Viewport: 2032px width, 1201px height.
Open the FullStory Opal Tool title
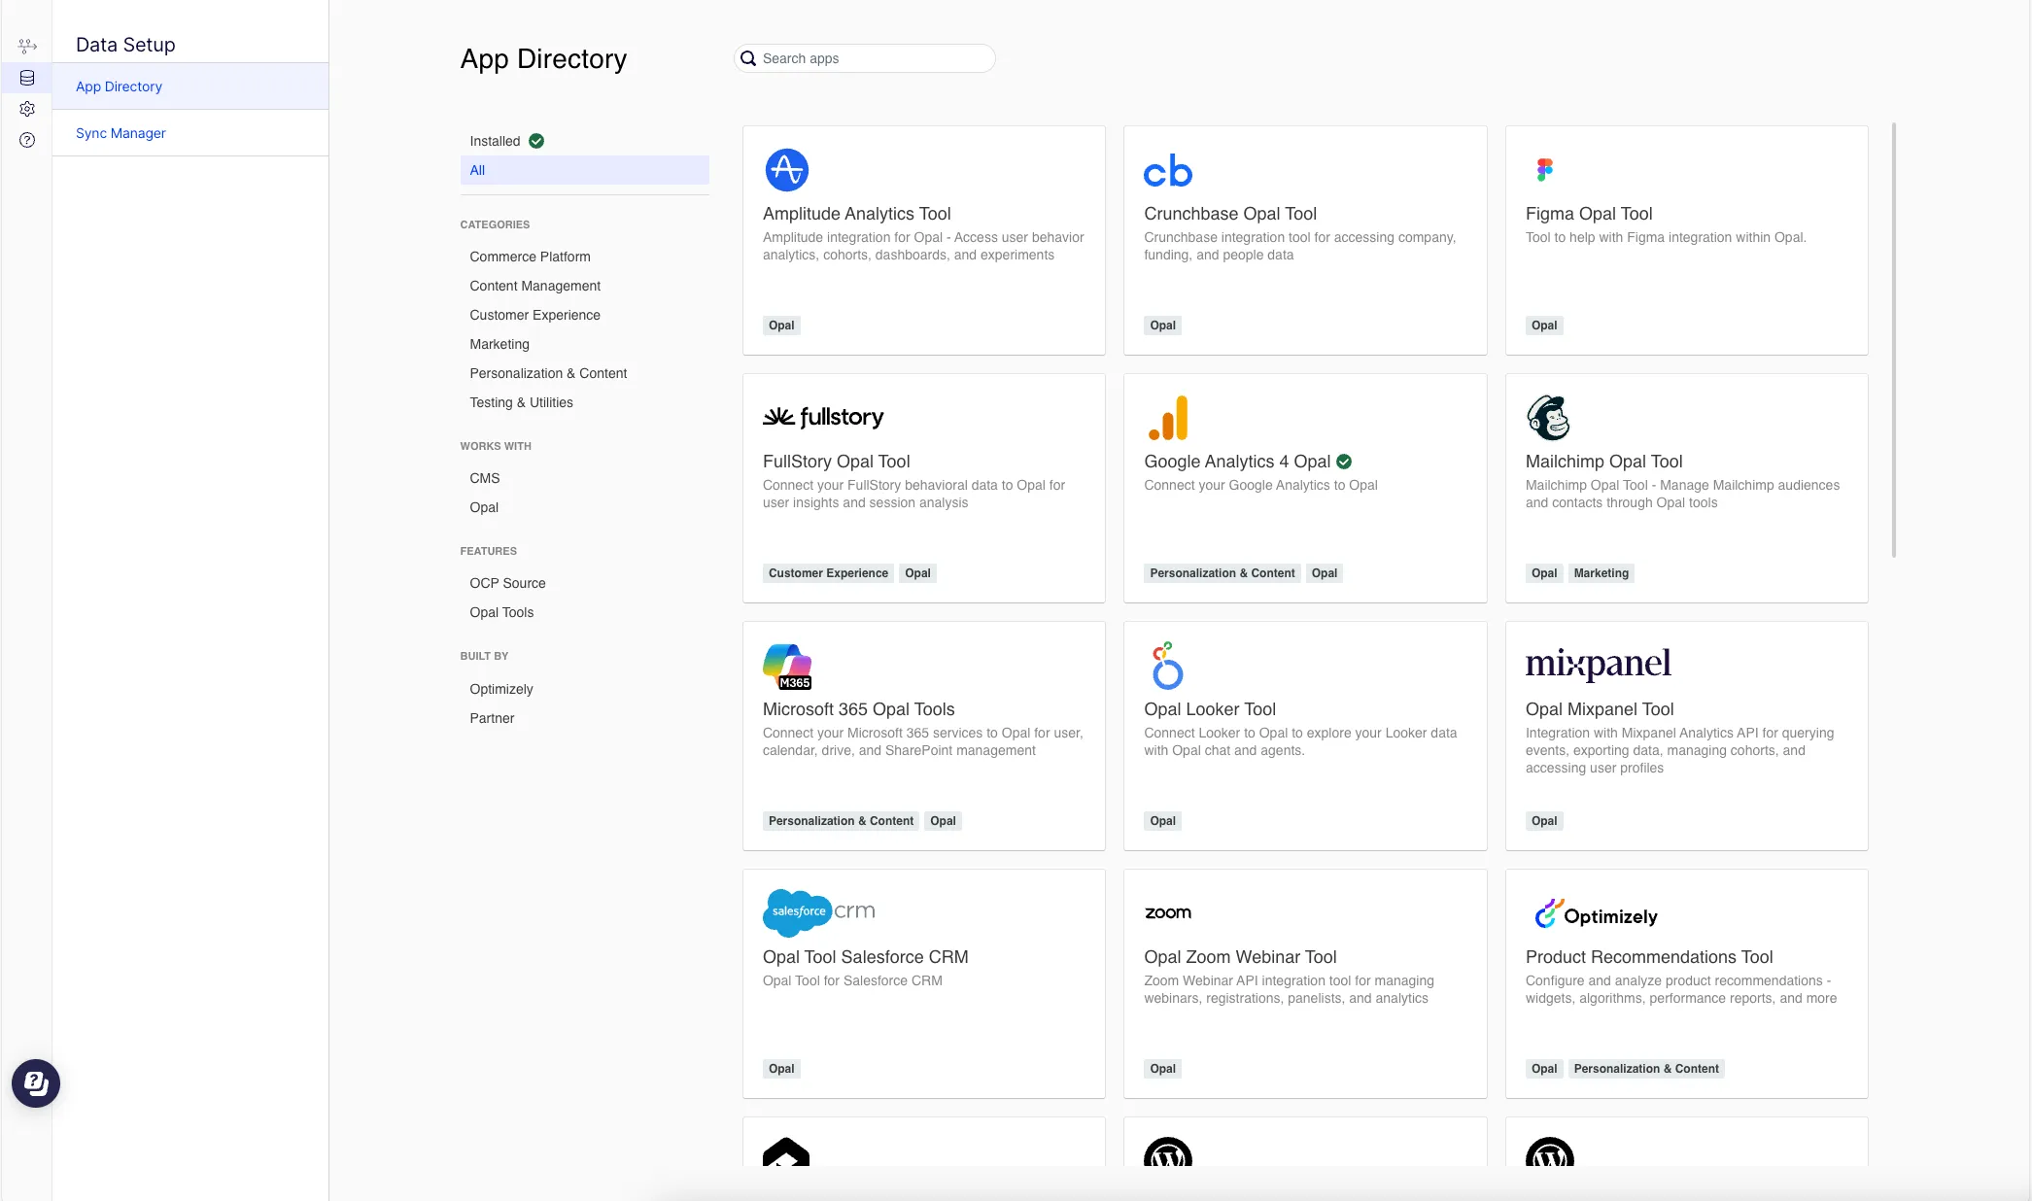837,462
